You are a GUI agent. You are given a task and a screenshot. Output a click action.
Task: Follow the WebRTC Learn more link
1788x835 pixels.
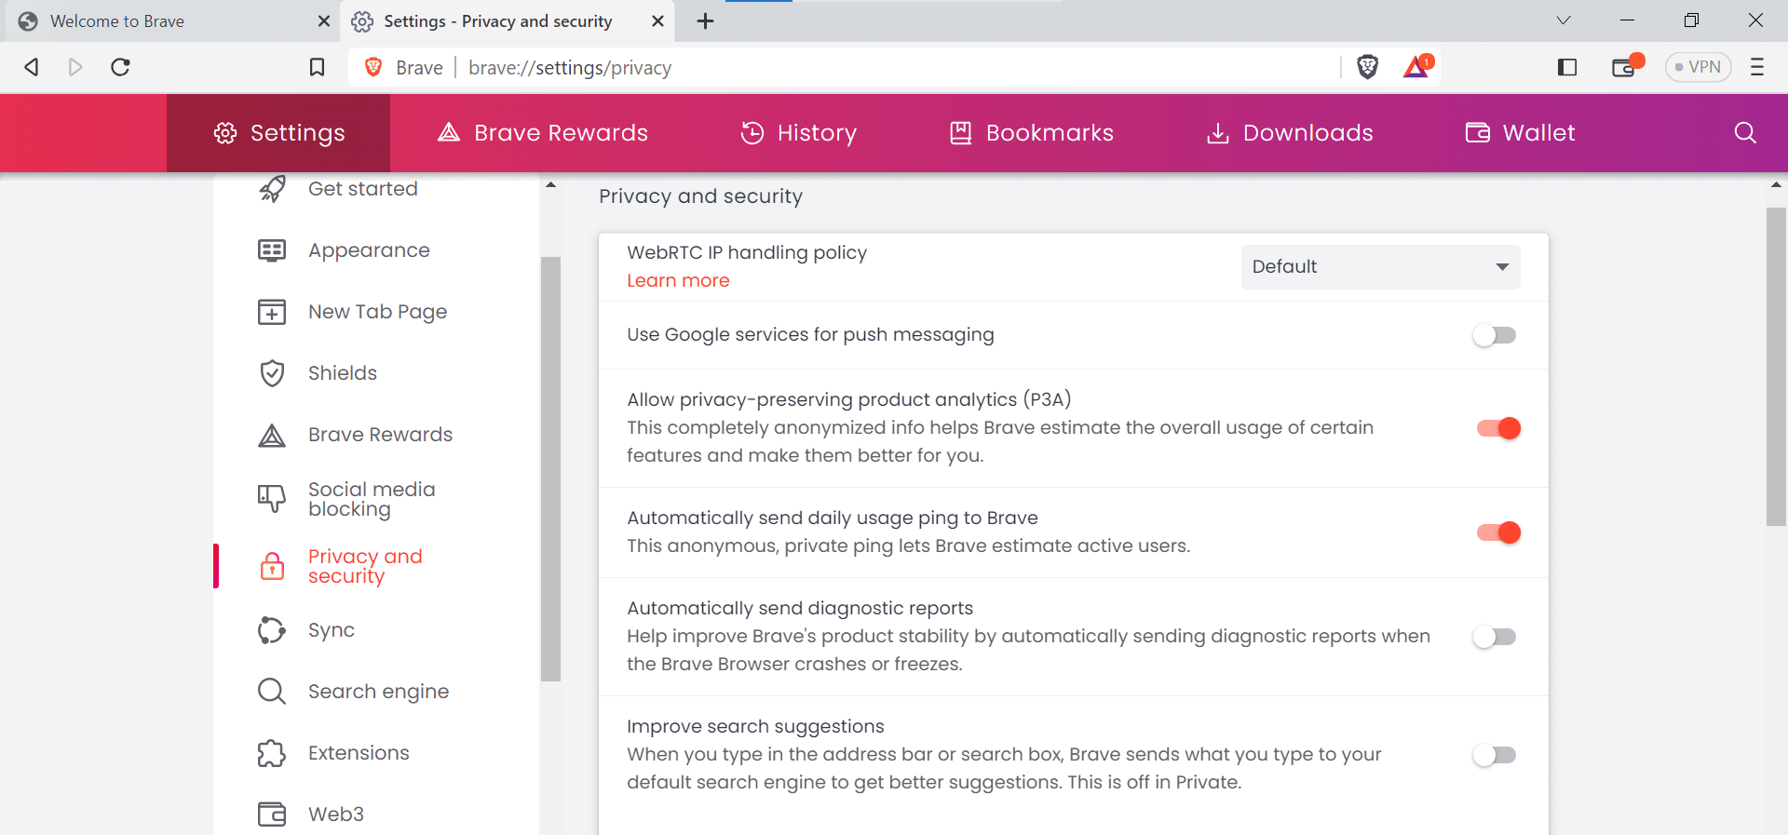(678, 281)
